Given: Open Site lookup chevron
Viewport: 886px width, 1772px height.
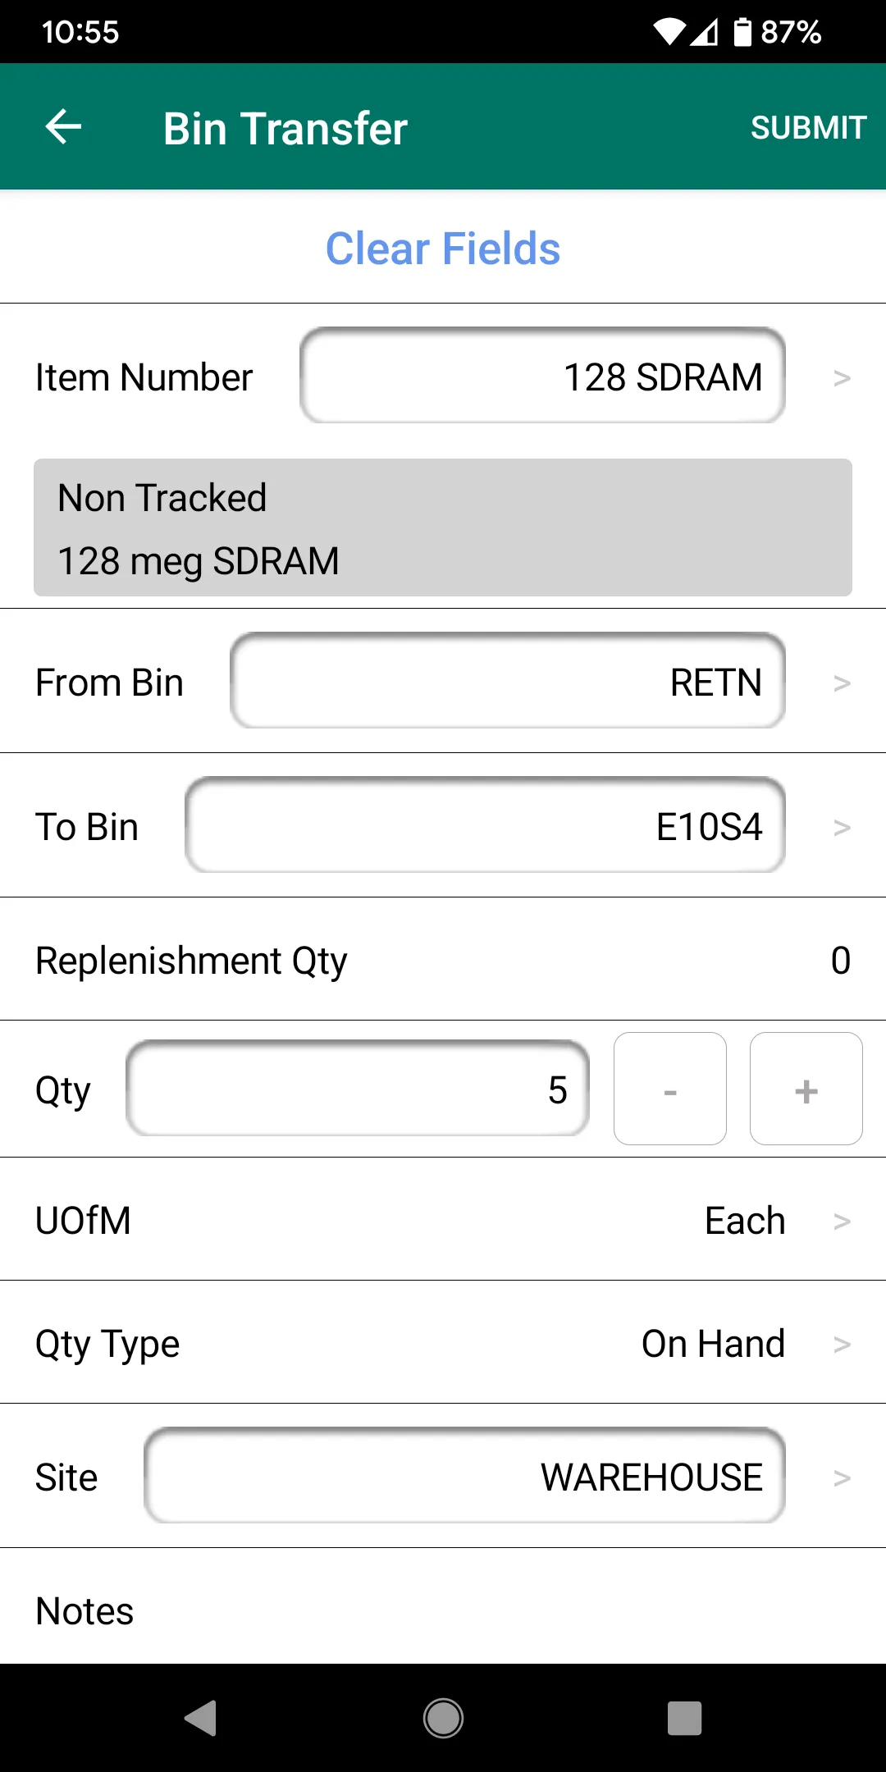Looking at the screenshot, I should (x=842, y=1478).
